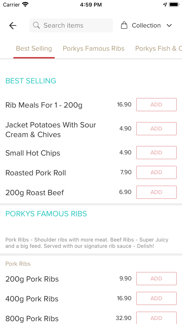The width and height of the screenshot is (182, 324).
Task: Click the Search items input field
Action: tap(71, 25)
